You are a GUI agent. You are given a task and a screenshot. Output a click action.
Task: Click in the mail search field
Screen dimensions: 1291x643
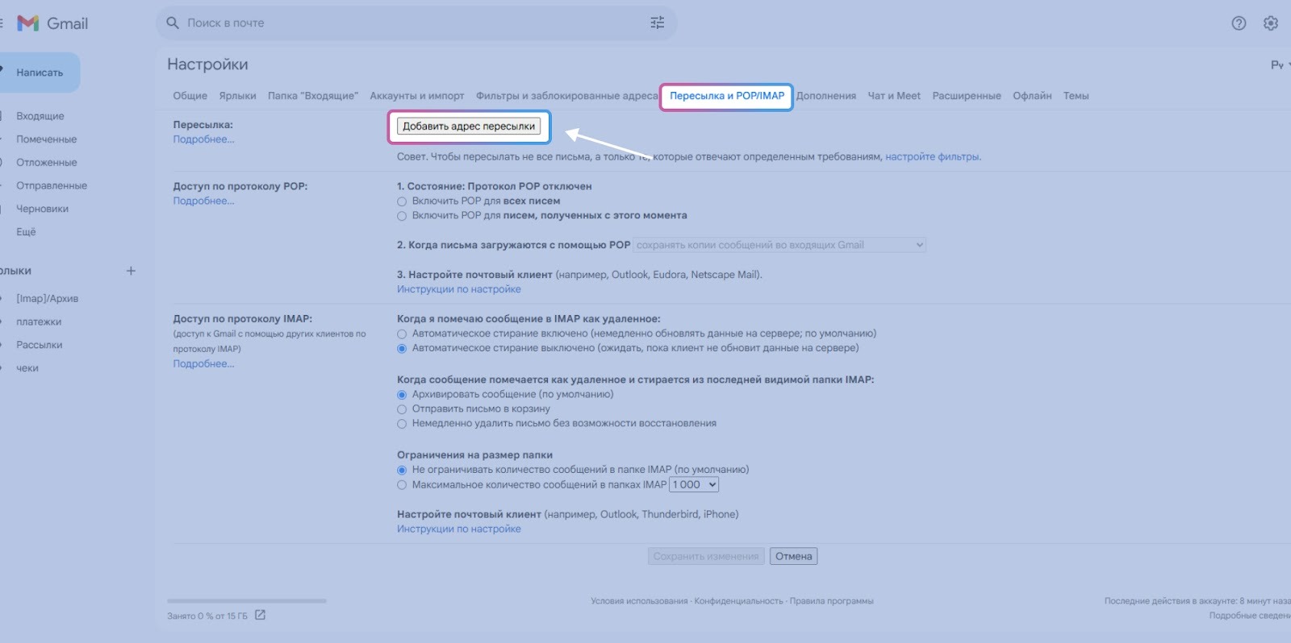(x=403, y=23)
